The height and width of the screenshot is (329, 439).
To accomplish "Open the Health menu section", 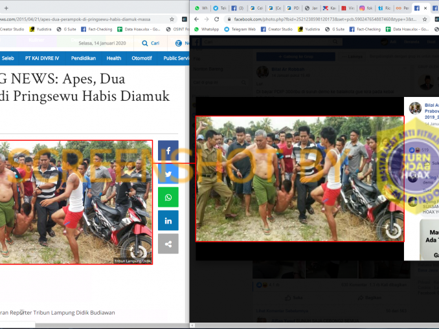I will click(114, 58).
